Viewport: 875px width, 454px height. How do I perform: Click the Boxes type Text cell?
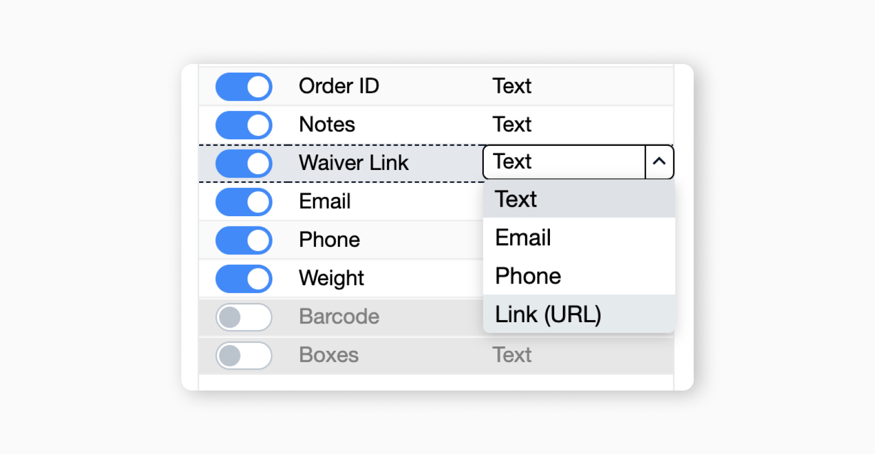[x=512, y=355]
